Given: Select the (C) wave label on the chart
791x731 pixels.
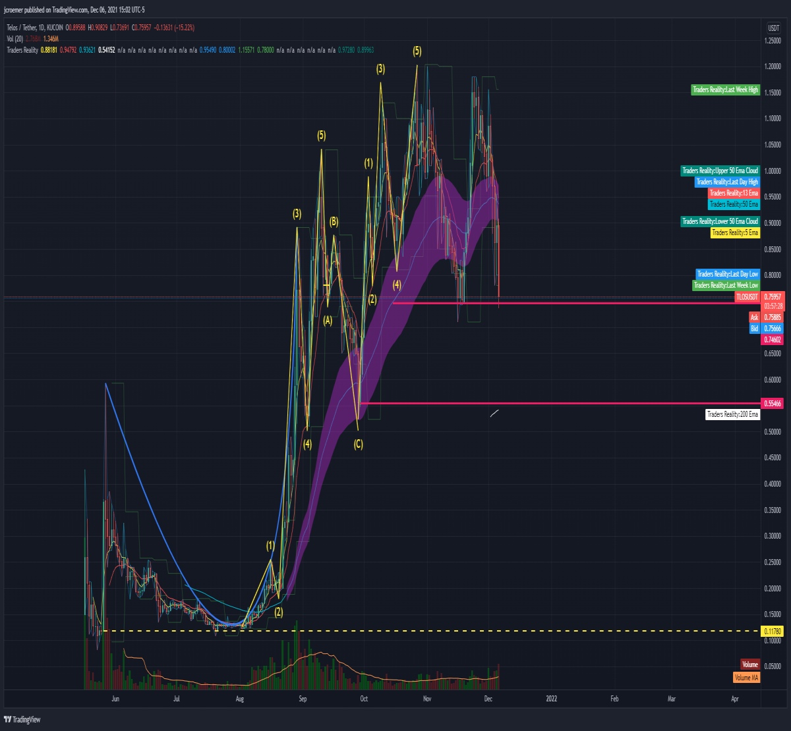Looking at the screenshot, I should [x=358, y=445].
